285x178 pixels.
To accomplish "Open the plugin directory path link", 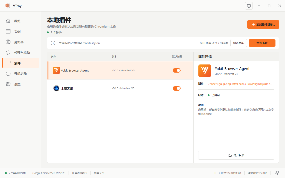I will tap(240, 84).
